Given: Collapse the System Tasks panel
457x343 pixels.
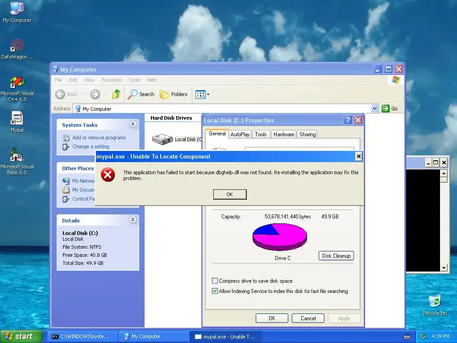Looking at the screenshot, I should pyautogui.click(x=133, y=124).
